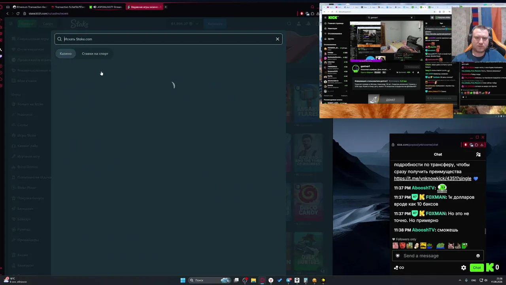Reload the Stake page
The image size is (506, 285).
[x=18, y=13]
